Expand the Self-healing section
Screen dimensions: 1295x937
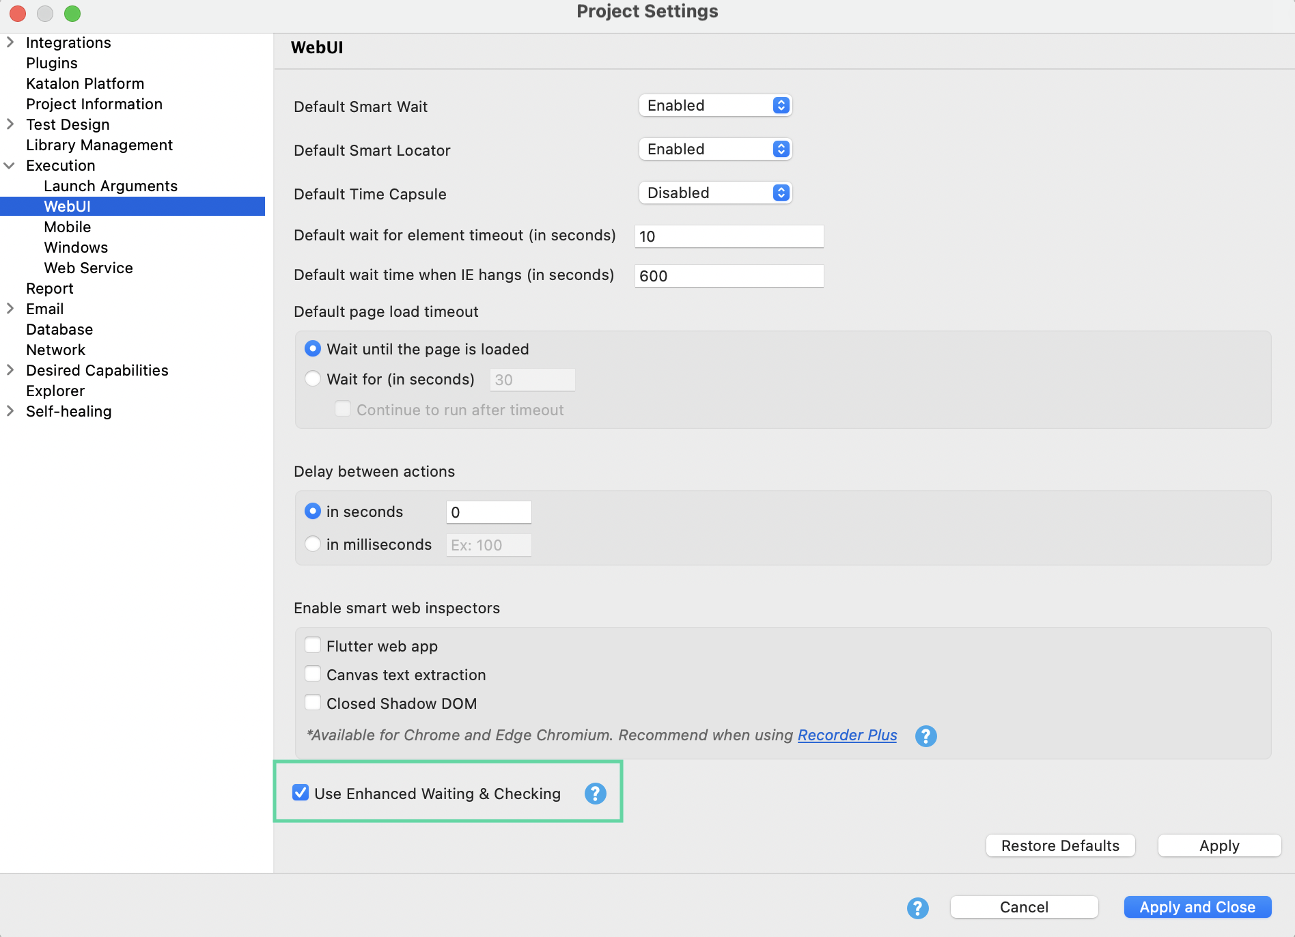click(10, 410)
